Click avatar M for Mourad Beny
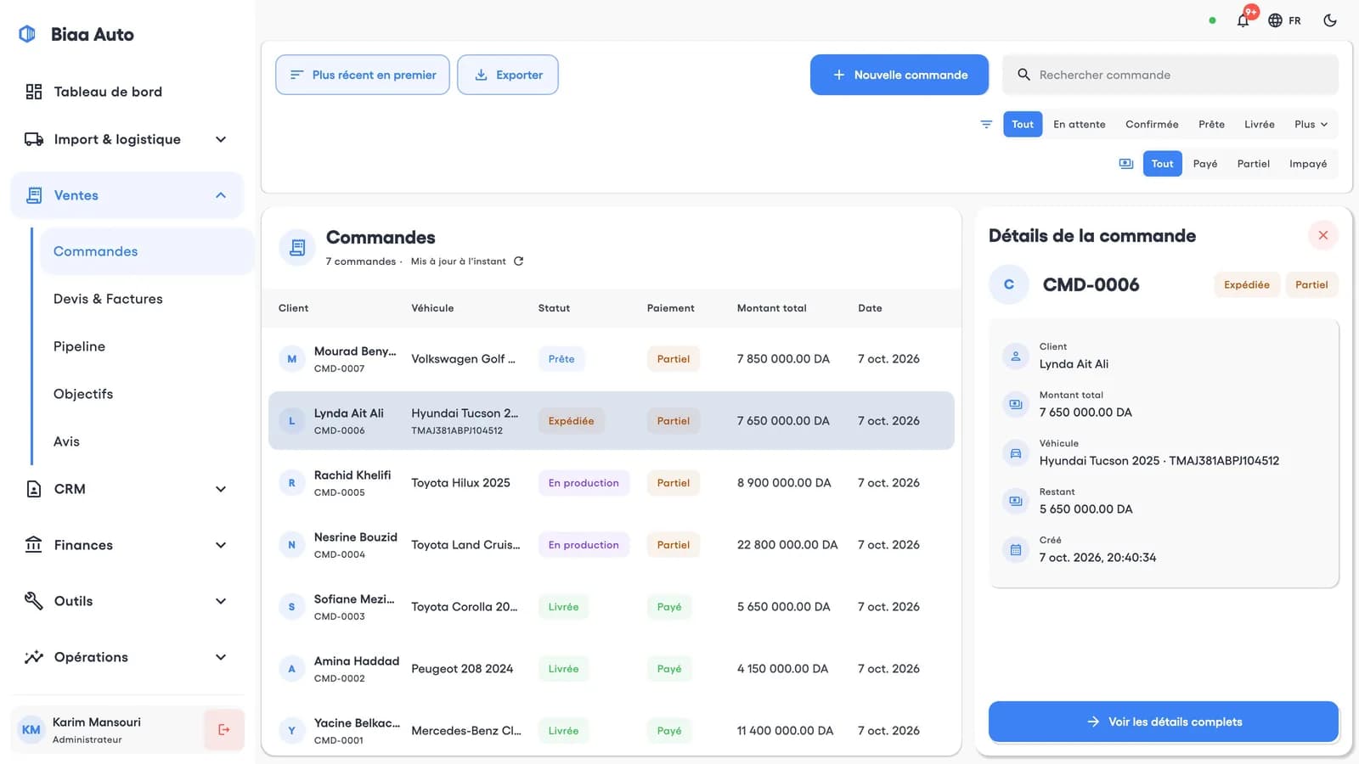Screen dimensions: 1359x764 pyautogui.click(x=291, y=359)
